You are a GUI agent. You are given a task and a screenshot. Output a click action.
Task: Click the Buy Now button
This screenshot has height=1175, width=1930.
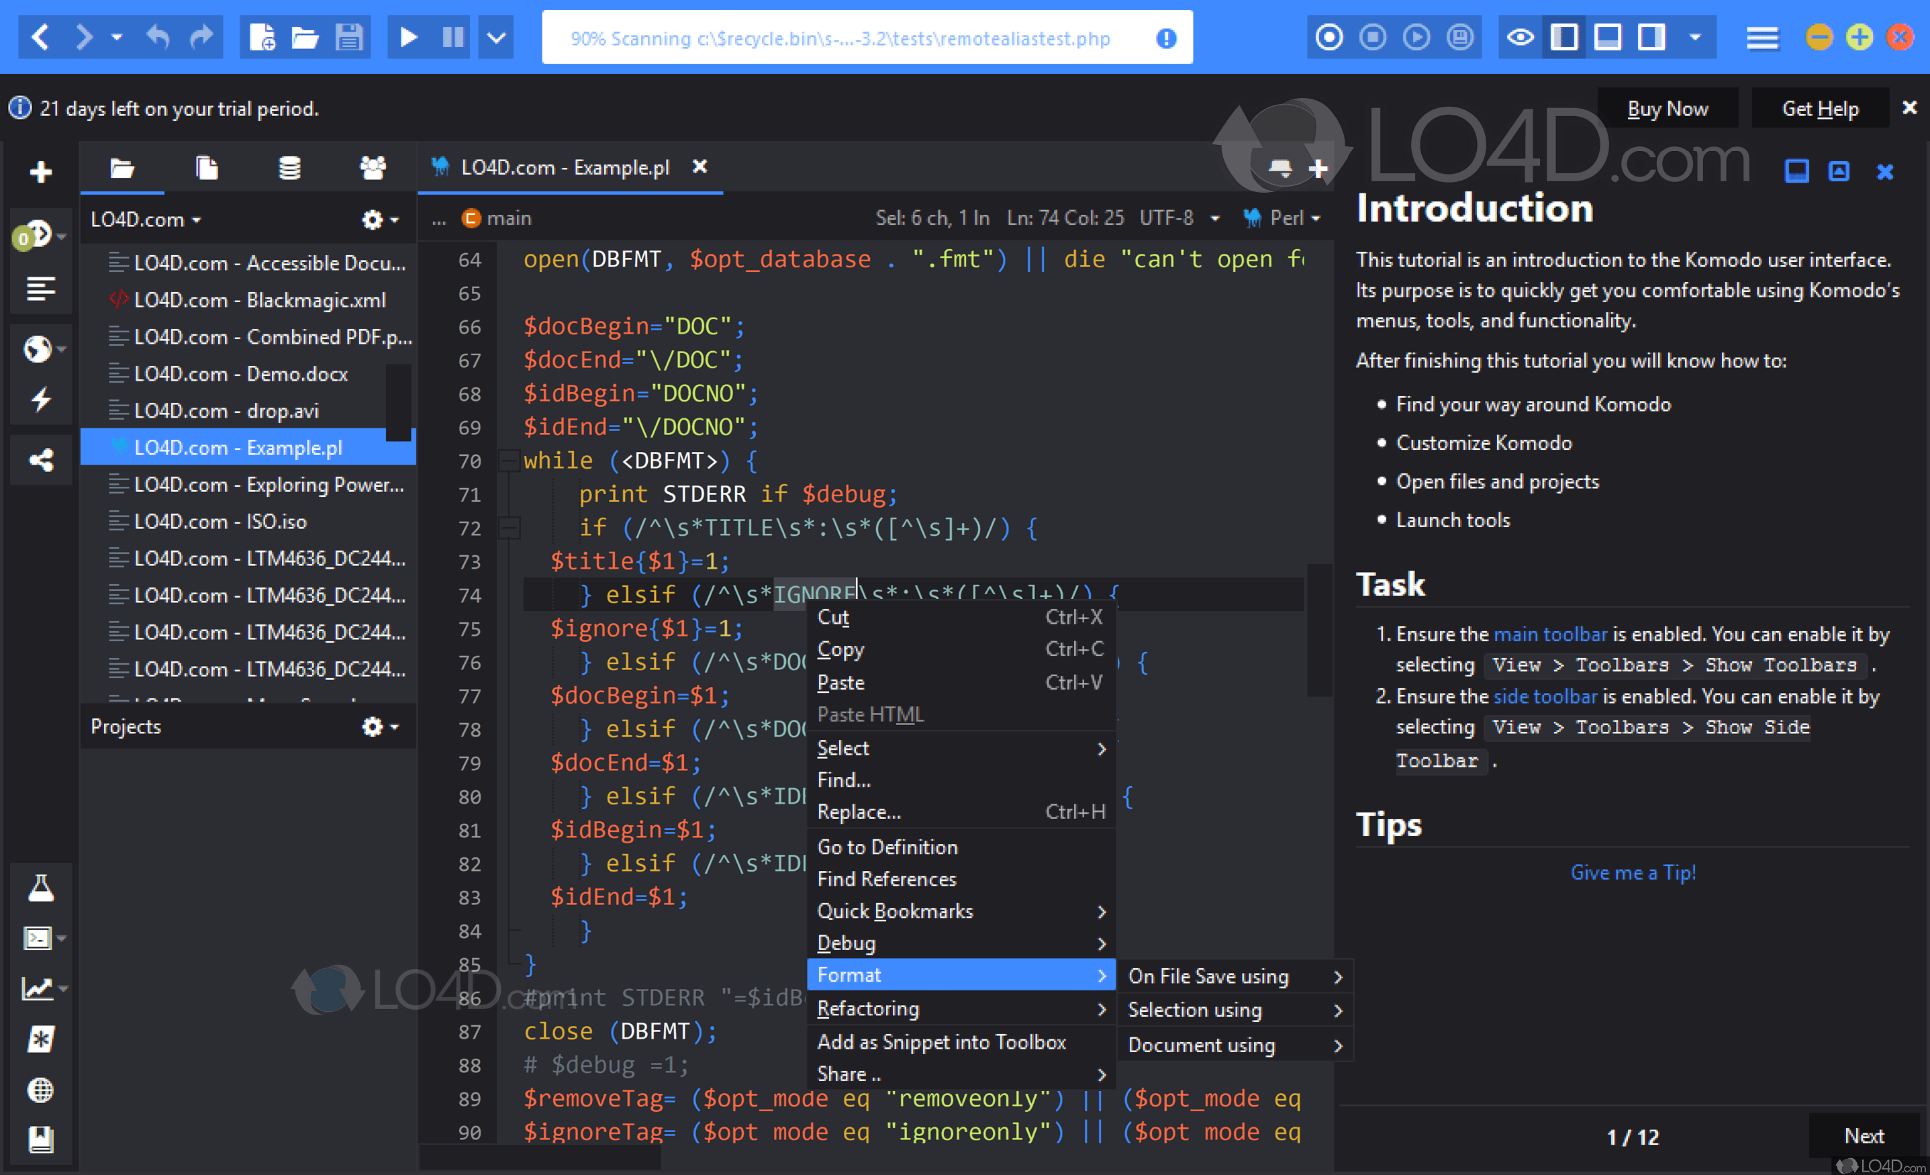point(1667,109)
